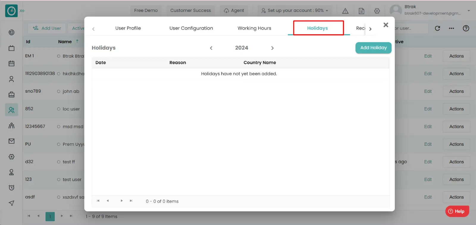
Task: Switch to the Working Hours tab
Action: (x=254, y=28)
